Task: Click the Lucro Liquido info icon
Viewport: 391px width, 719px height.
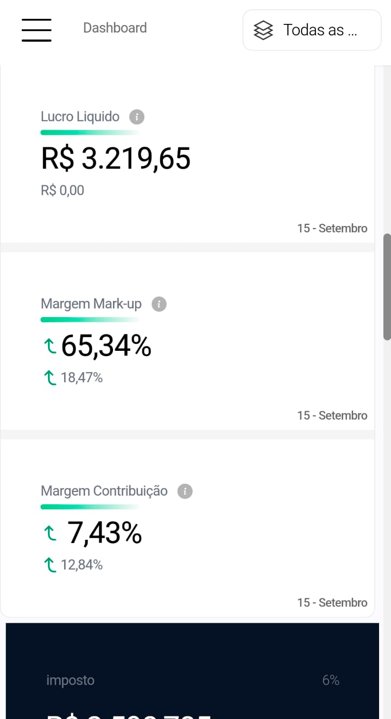Action: (x=137, y=117)
